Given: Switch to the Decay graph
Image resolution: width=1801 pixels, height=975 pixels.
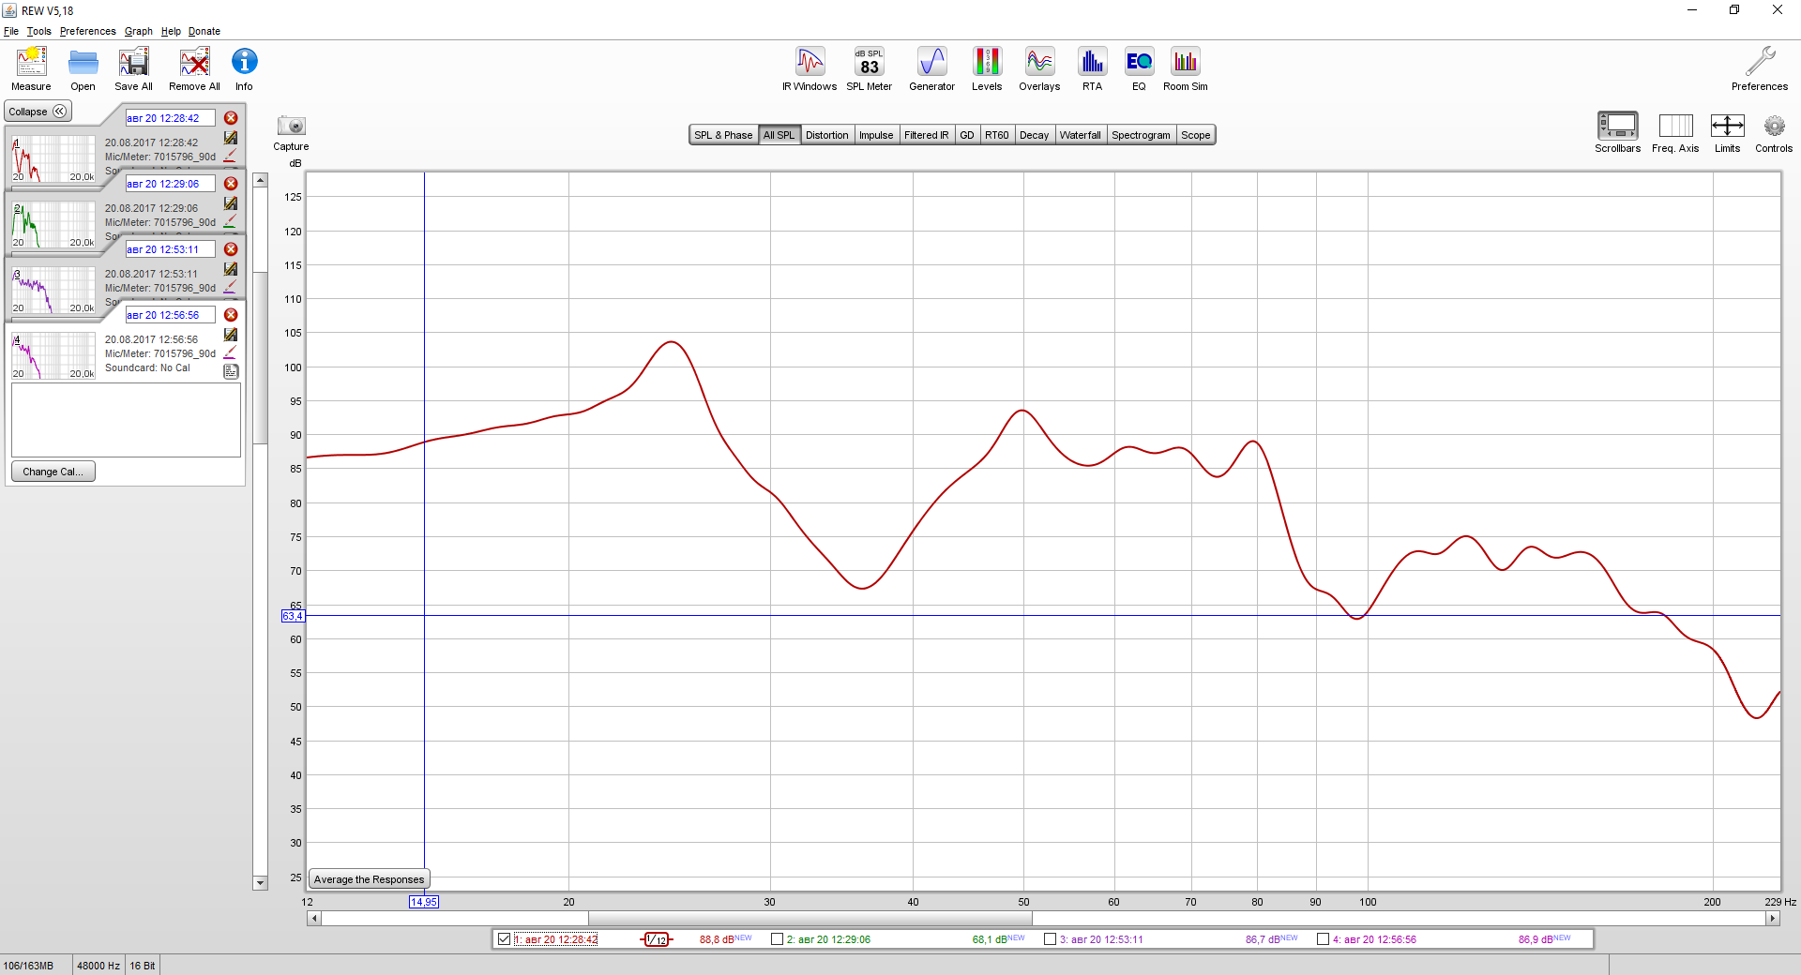Looking at the screenshot, I should pyautogui.click(x=1034, y=135).
